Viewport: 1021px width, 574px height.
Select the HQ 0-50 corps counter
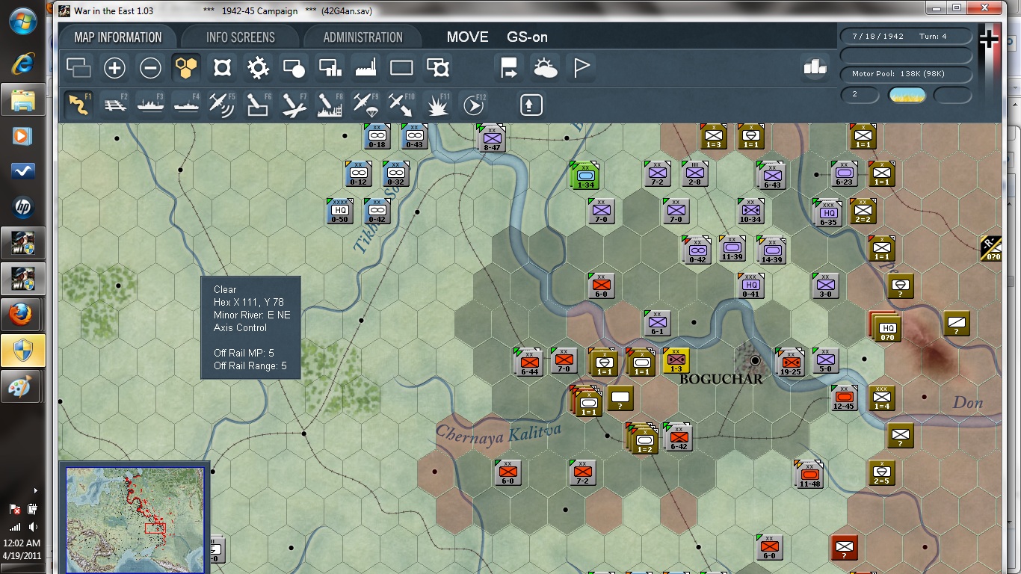coord(341,211)
